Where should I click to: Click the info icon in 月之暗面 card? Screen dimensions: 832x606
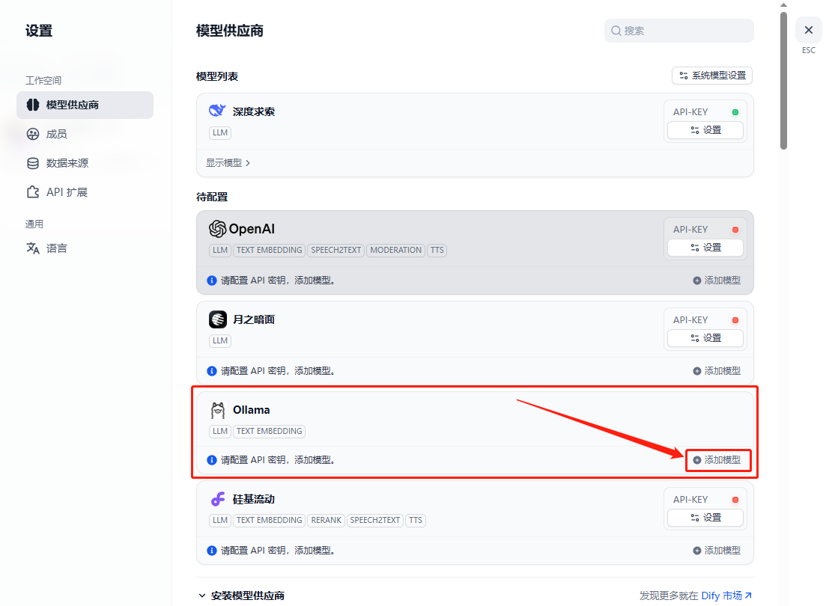(x=212, y=371)
